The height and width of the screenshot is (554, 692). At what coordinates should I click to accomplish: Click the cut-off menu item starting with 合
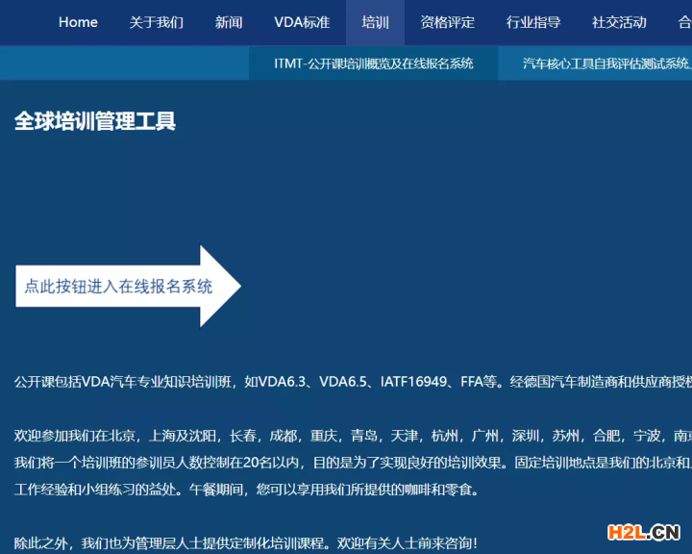(683, 22)
